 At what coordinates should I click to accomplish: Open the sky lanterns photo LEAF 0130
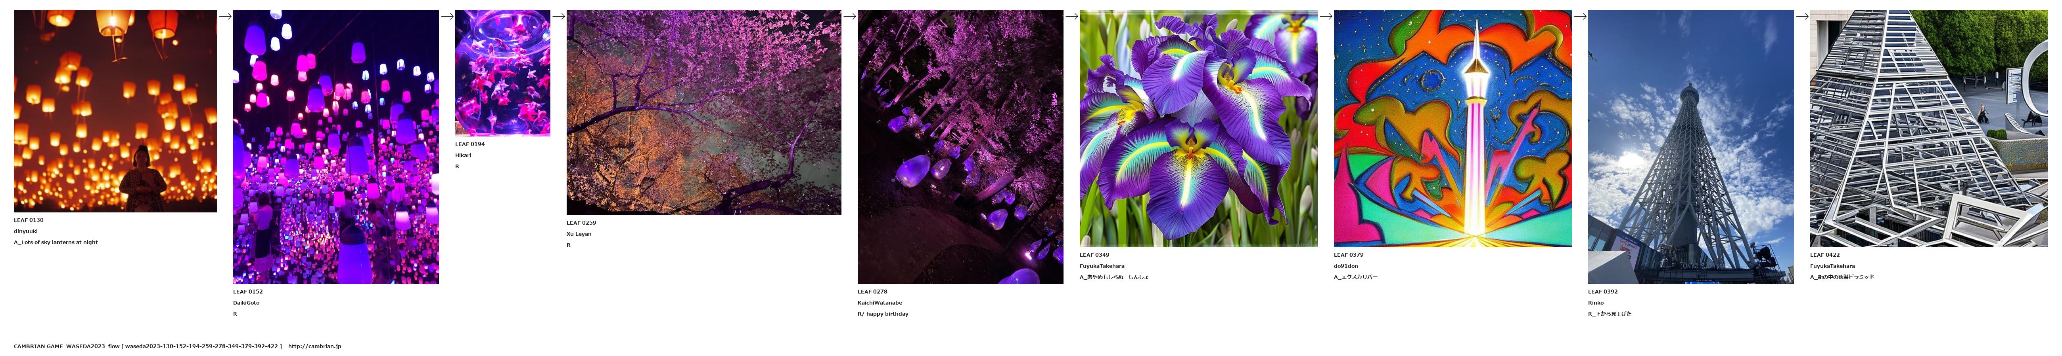click(x=115, y=111)
